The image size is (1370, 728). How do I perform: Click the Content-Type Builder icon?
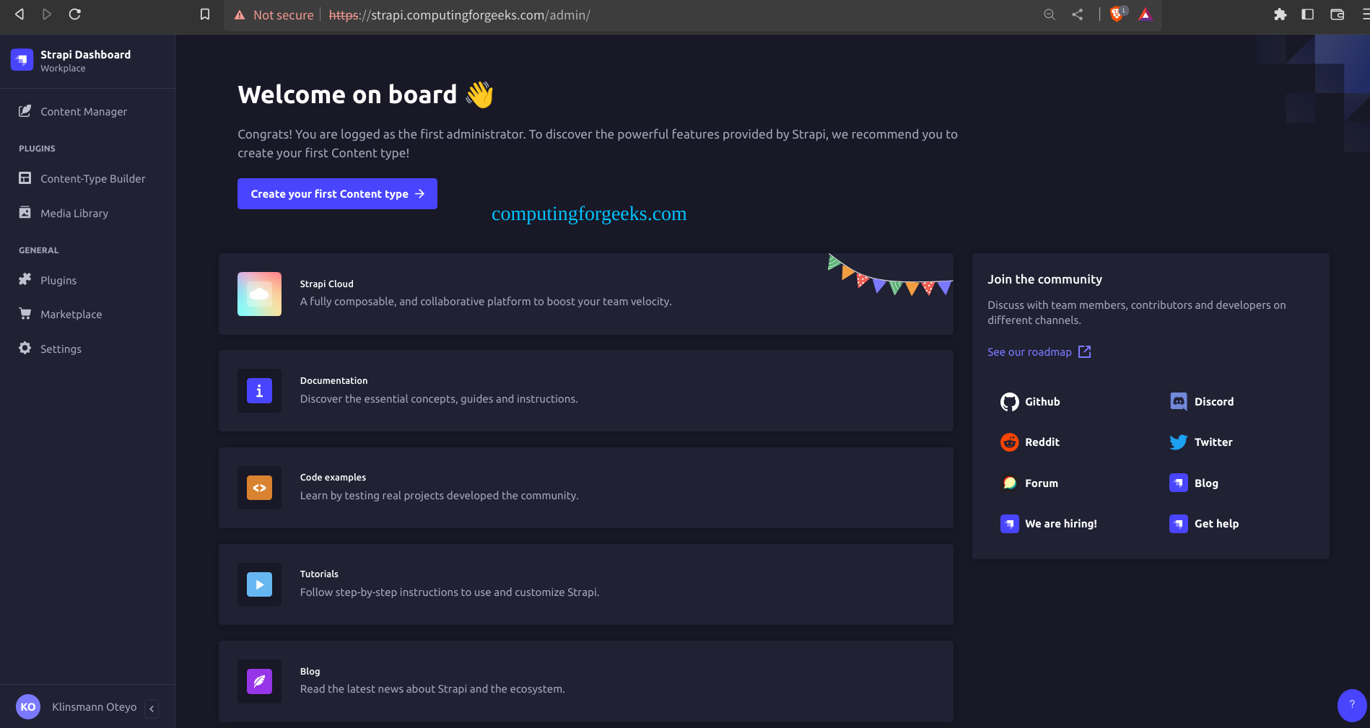point(25,178)
